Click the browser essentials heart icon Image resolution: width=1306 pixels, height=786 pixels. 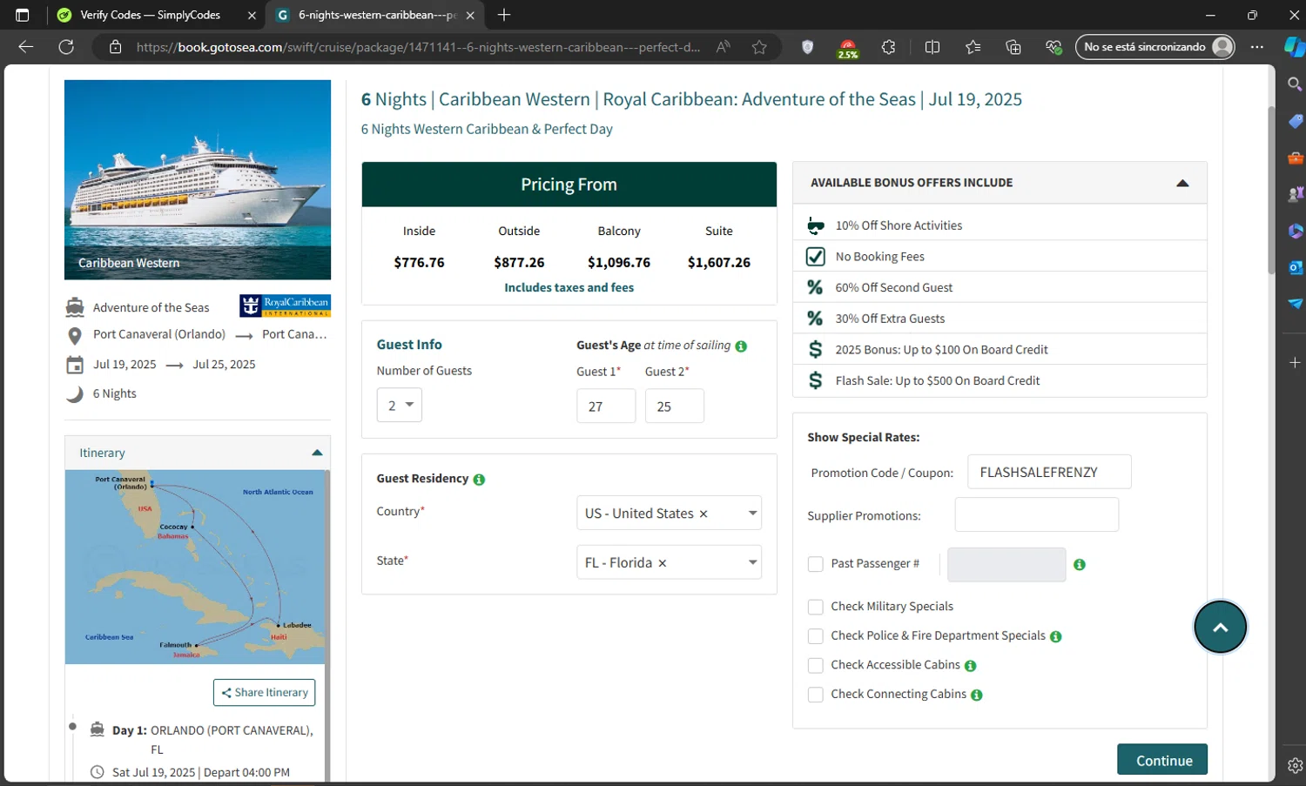(1054, 47)
